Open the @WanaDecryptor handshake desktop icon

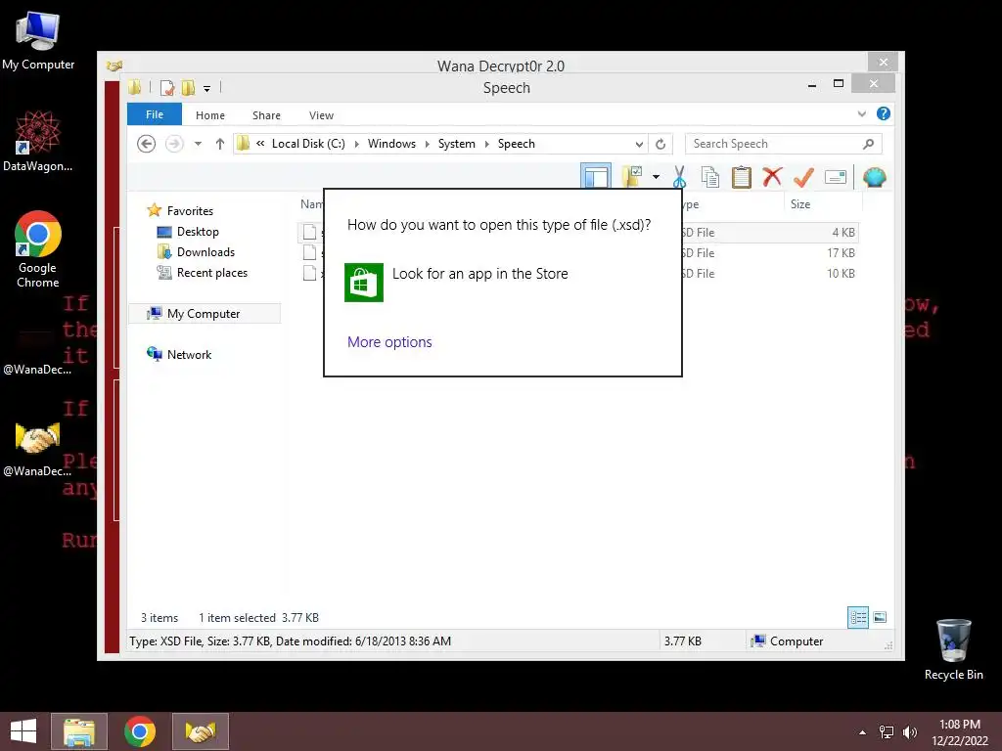[37, 447]
